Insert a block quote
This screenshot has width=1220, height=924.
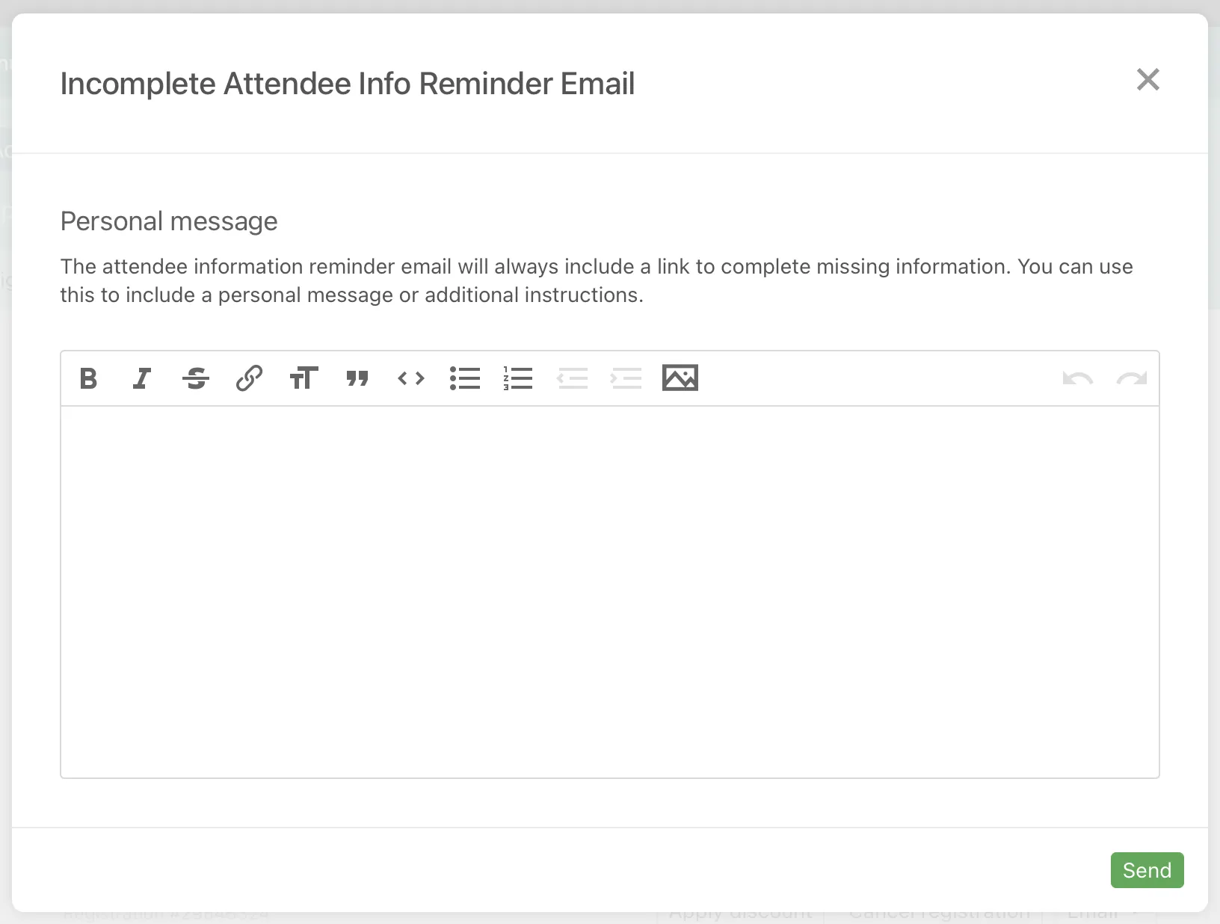click(x=357, y=378)
